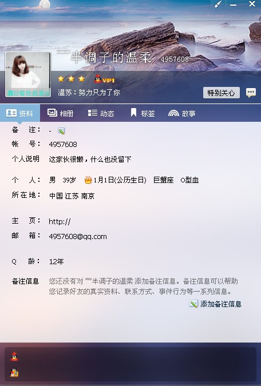Click the three-star level icons
The width and height of the screenshot is (261, 386).
(71, 79)
